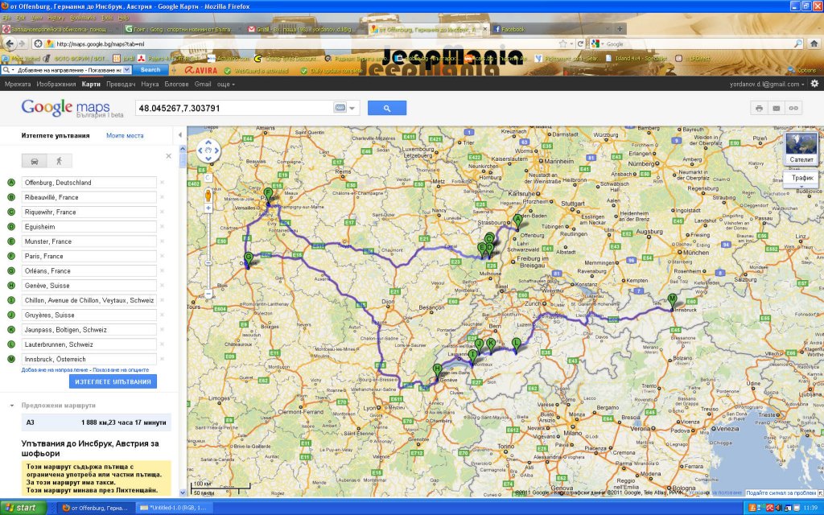Click map pin H at Genève
Screen dimensions: 824x515
pos(437,371)
